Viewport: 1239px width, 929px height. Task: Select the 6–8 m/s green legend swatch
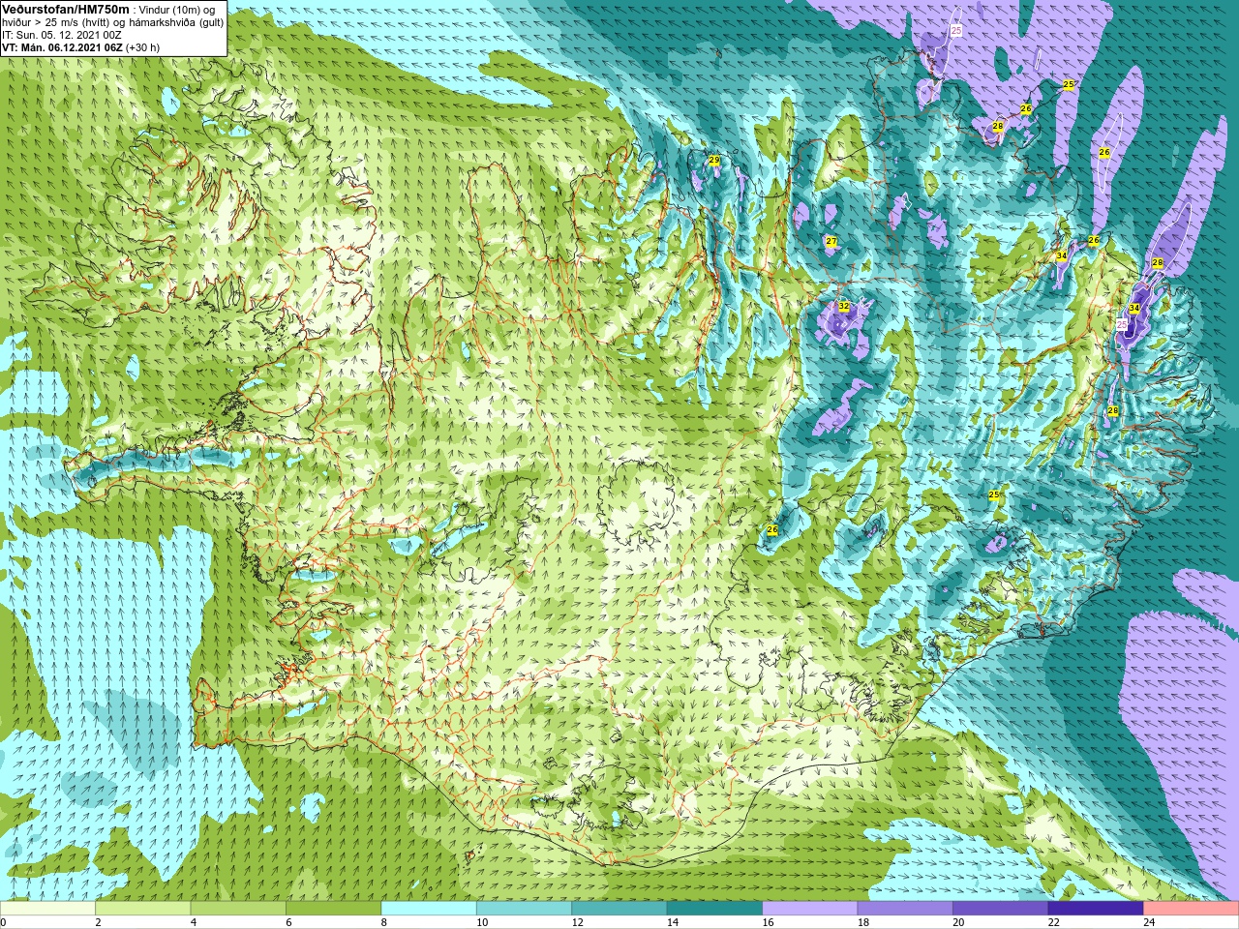click(x=334, y=909)
